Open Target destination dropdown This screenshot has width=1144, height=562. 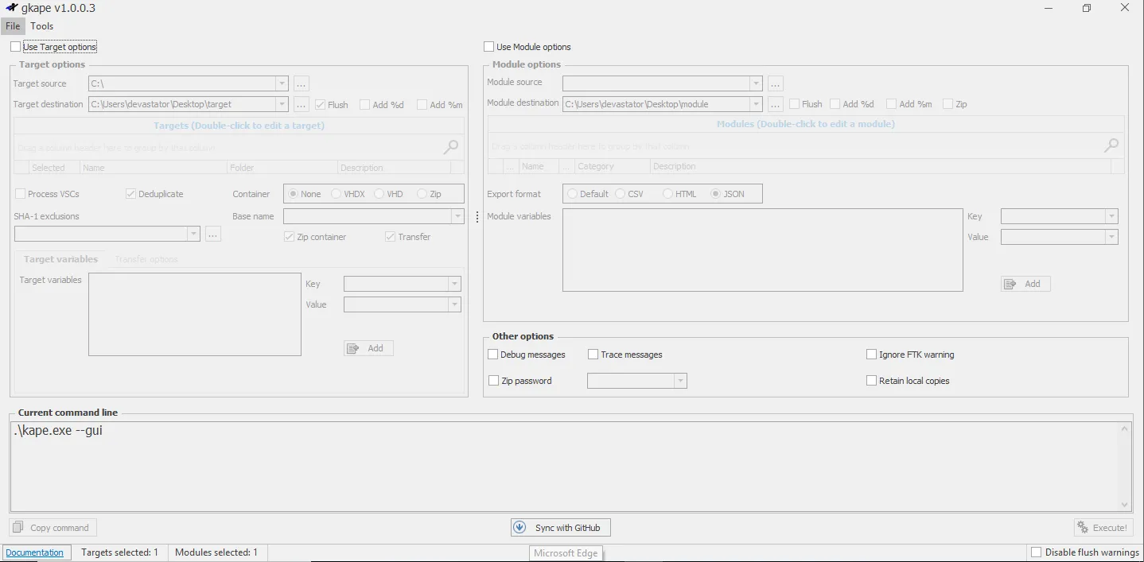pos(282,104)
